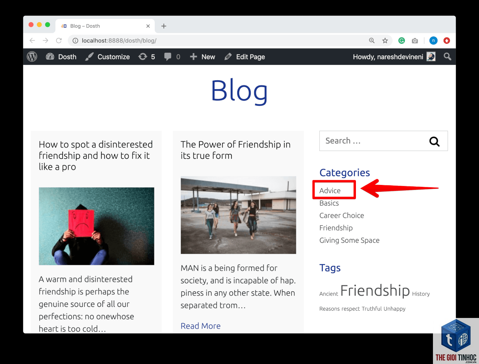Viewport: 479px width, 364px height.
Task: Click the History tag
Action: (421, 294)
